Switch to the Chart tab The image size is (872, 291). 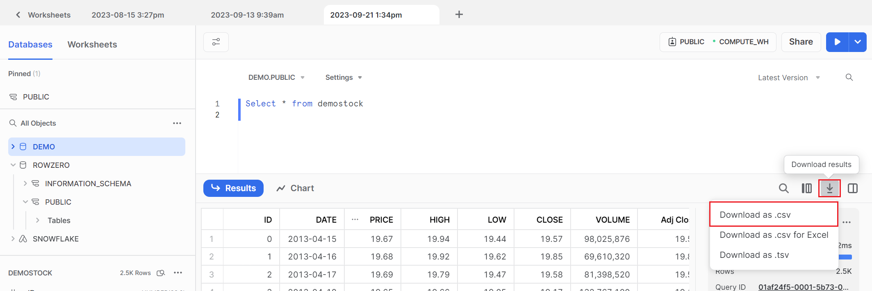coord(295,188)
